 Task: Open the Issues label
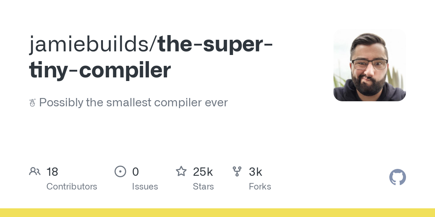(145, 187)
